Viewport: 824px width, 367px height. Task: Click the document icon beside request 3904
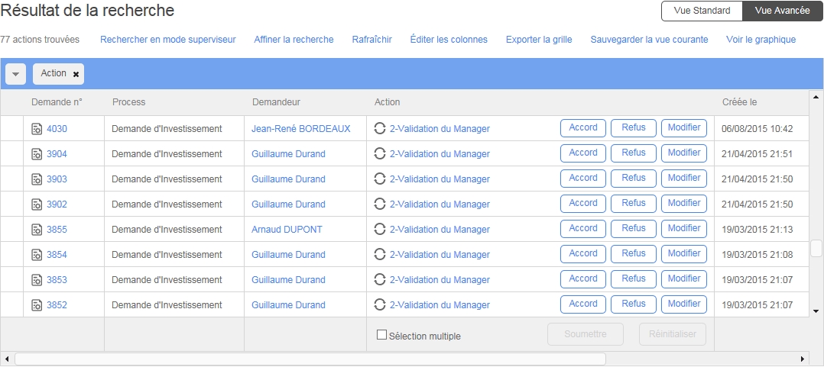37,154
